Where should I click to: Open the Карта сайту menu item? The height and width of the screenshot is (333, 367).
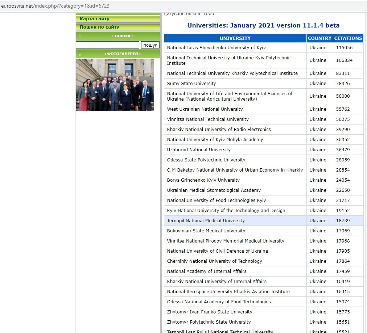(x=95, y=19)
